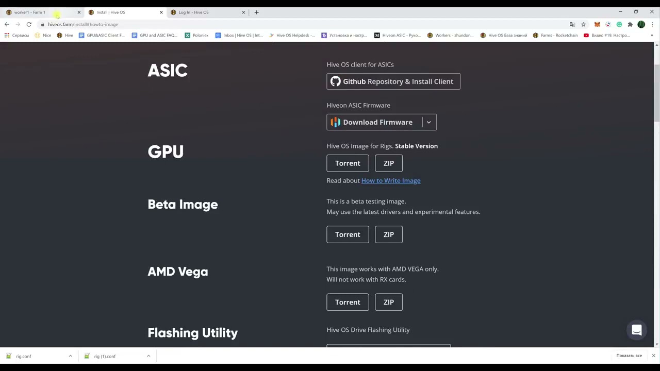The width and height of the screenshot is (660, 371).
Task: Switch to the Log In - Hive OS tab
Action: pos(204,12)
